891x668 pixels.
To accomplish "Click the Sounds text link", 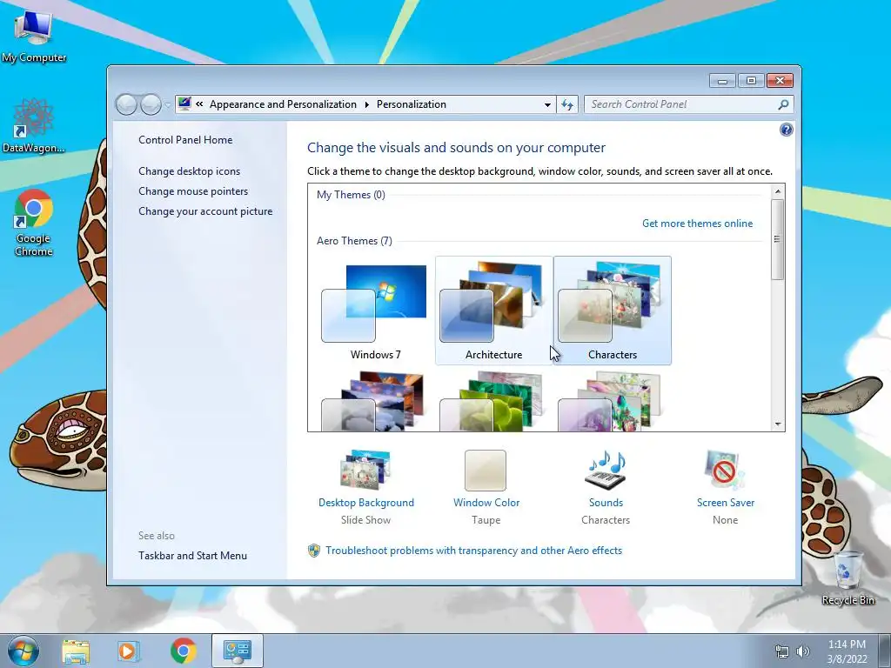I will pos(606,503).
